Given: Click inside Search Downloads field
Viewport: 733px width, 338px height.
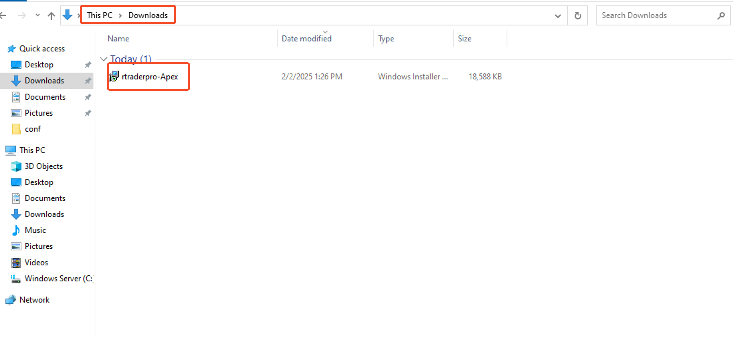Looking at the screenshot, I should [x=654, y=15].
